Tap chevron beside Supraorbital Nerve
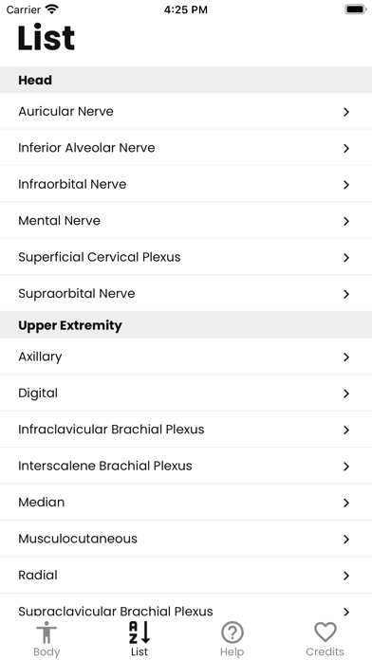This screenshot has width=372, height=660. [x=346, y=294]
